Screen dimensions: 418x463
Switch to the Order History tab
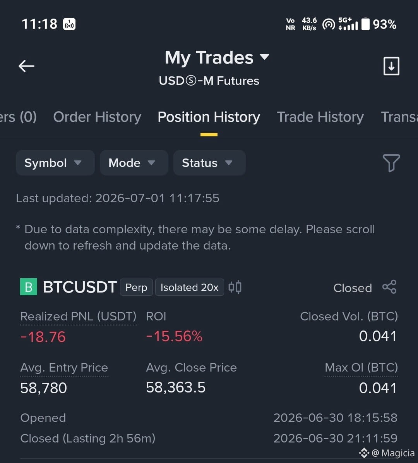pos(97,117)
